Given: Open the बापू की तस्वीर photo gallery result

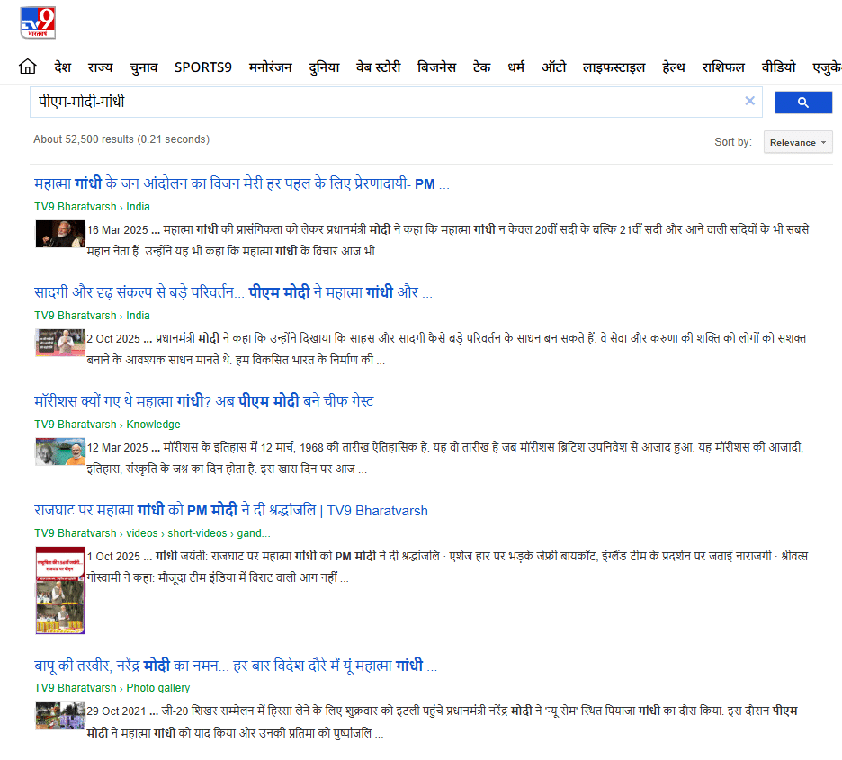Looking at the screenshot, I should tap(236, 666).
